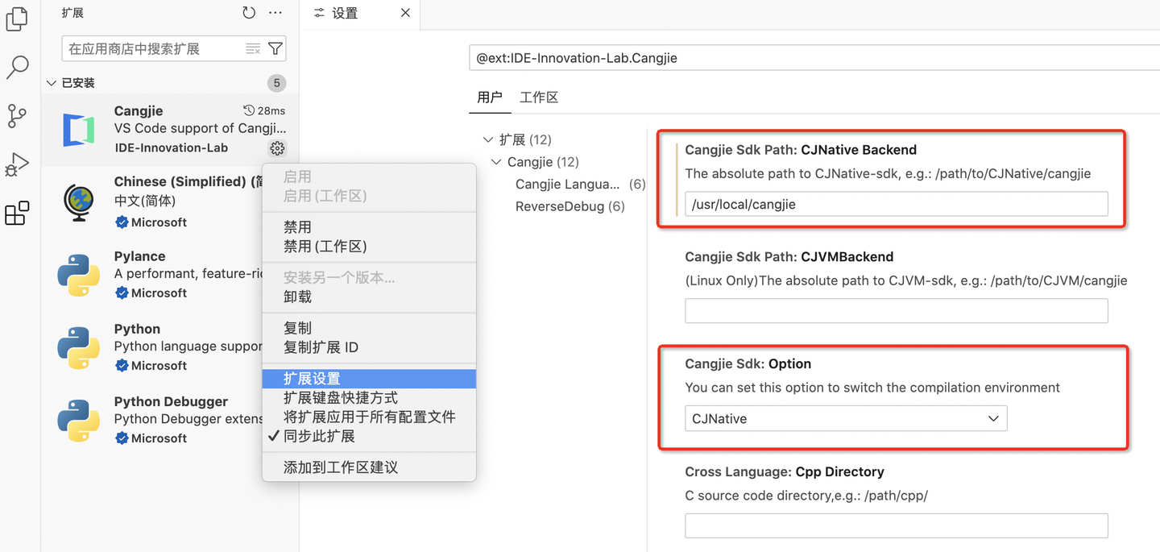Collapse the 扩展 (12) settings tree node
This screenshot has height=552, width=1160.
(488, 140)
